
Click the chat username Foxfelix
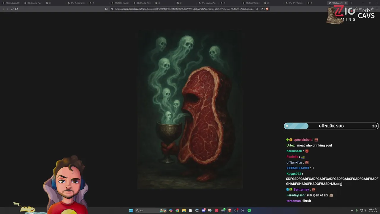[x=292, y=157]
